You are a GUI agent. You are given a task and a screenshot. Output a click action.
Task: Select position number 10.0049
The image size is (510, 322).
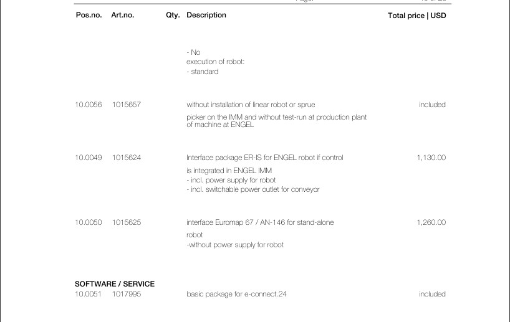coord(89,158)
